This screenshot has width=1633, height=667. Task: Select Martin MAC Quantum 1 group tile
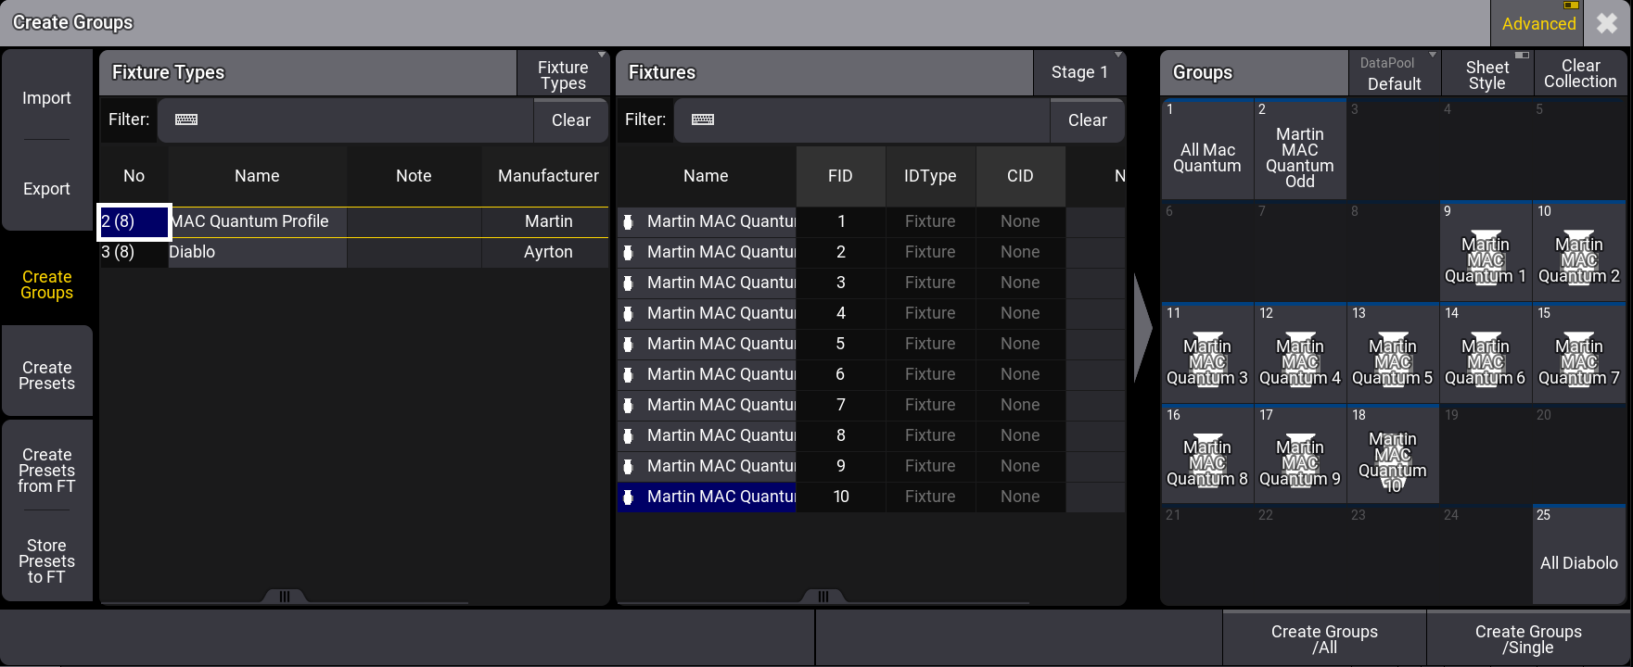point(1486,252)
